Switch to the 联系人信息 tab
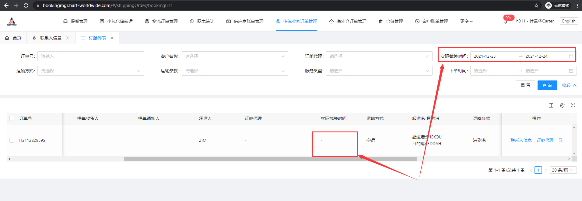The image size is (582, 201). [51, 38]
